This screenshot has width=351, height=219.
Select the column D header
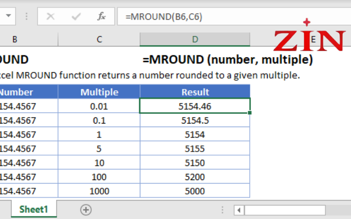click(195, 39)
